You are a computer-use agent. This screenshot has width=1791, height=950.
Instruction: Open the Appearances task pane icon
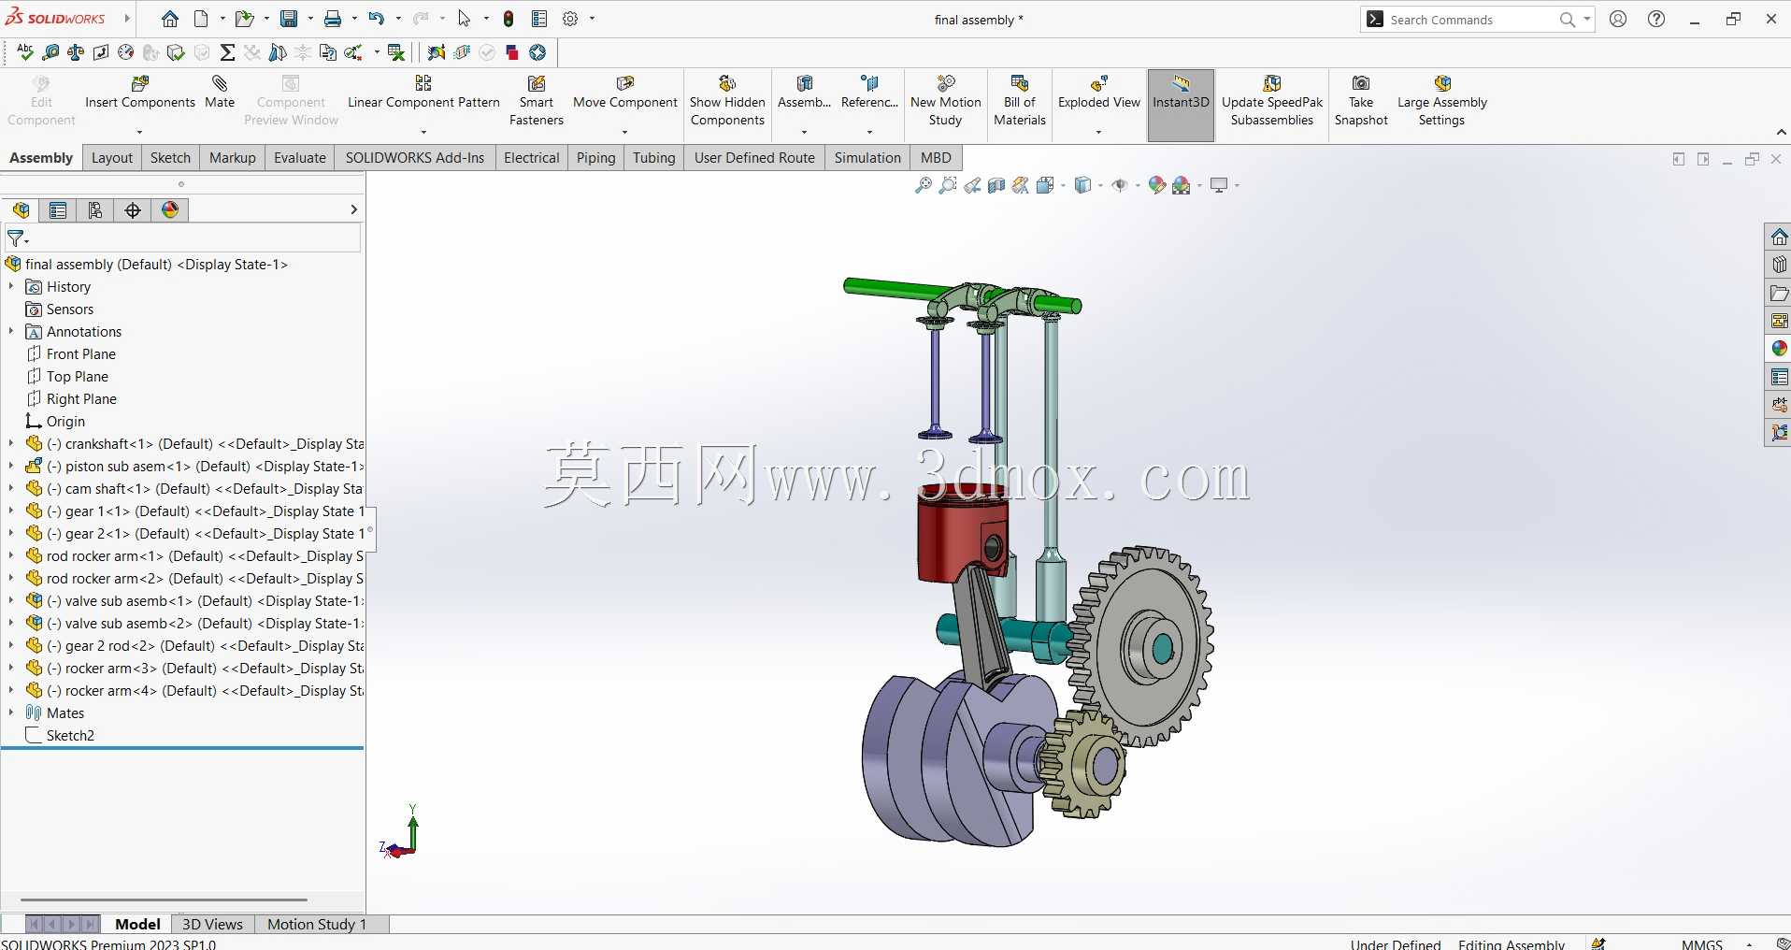click(x=1779, y=349)
